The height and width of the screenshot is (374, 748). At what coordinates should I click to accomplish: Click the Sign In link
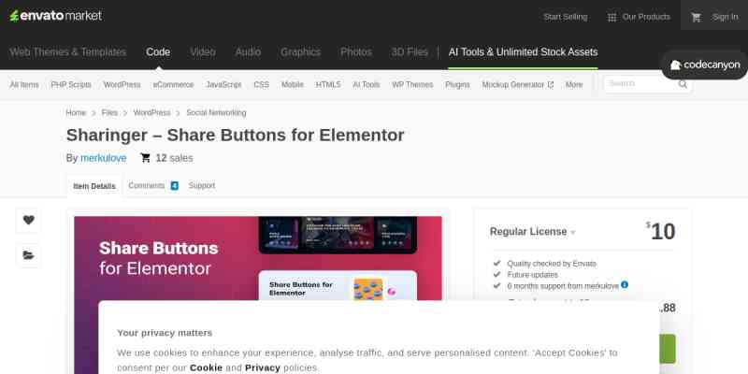726,17
